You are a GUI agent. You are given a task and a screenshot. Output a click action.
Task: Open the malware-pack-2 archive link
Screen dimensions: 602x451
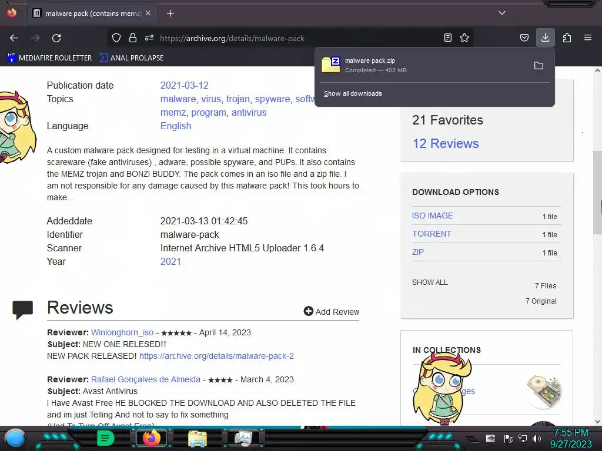coord(216,356)
